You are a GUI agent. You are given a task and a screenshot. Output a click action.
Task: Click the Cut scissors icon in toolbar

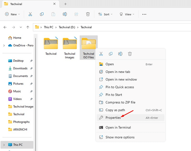coord(30,14)
